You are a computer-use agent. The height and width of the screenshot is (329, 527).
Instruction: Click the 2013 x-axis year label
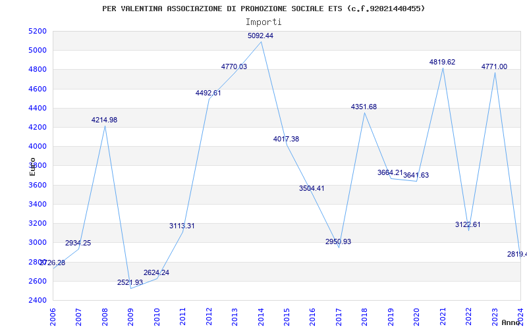[x=235, y=317]
